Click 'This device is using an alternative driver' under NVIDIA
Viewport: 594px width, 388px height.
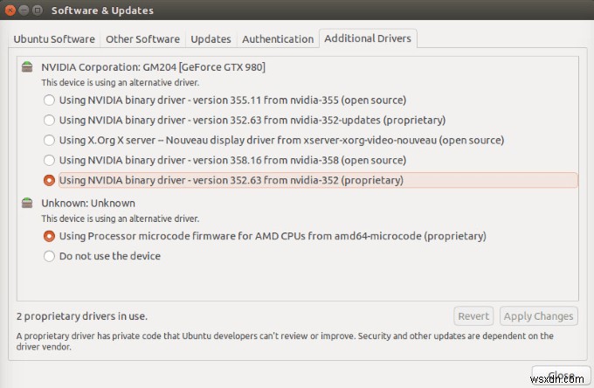click(x=120, y=83)
